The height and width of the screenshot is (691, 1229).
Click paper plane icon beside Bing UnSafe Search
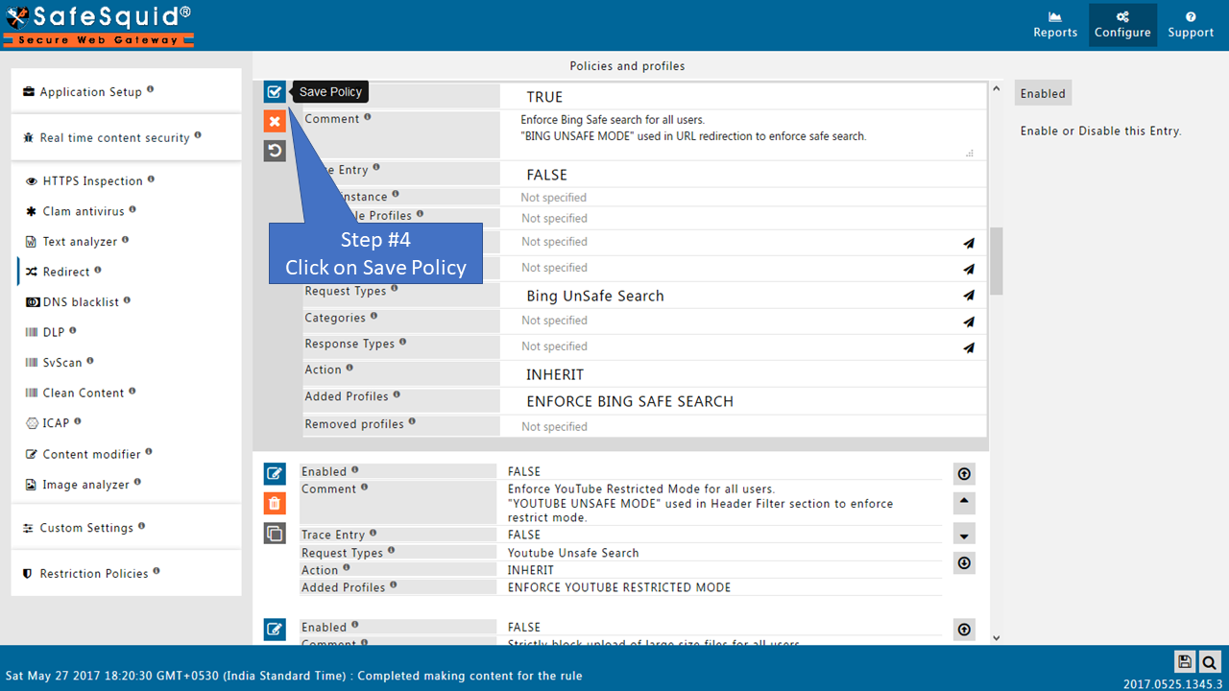pos(969,296)
